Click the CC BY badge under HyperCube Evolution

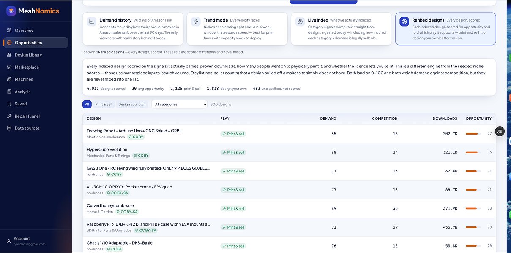pyautogui.click(x=141, y=156)
